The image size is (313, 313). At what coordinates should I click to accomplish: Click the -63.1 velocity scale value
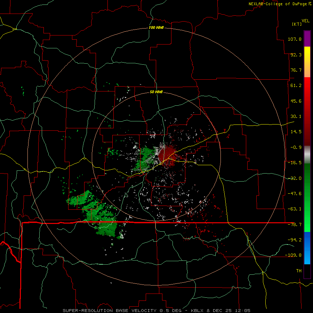point(295,209)
